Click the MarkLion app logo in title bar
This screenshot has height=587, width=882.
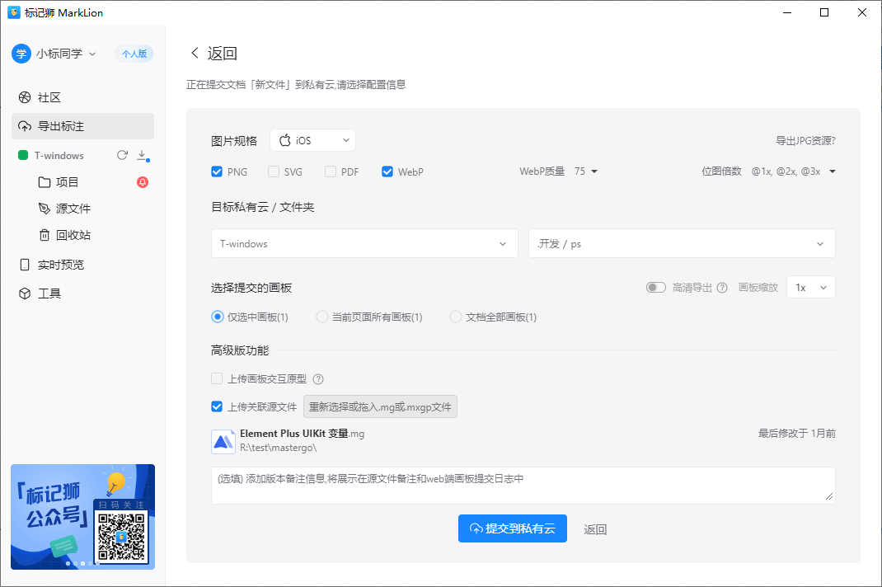(13, 12)
